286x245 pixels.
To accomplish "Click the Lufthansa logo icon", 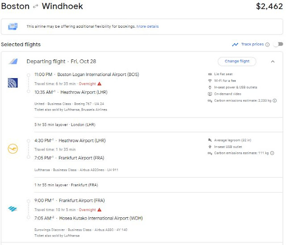I will (13, 149).
